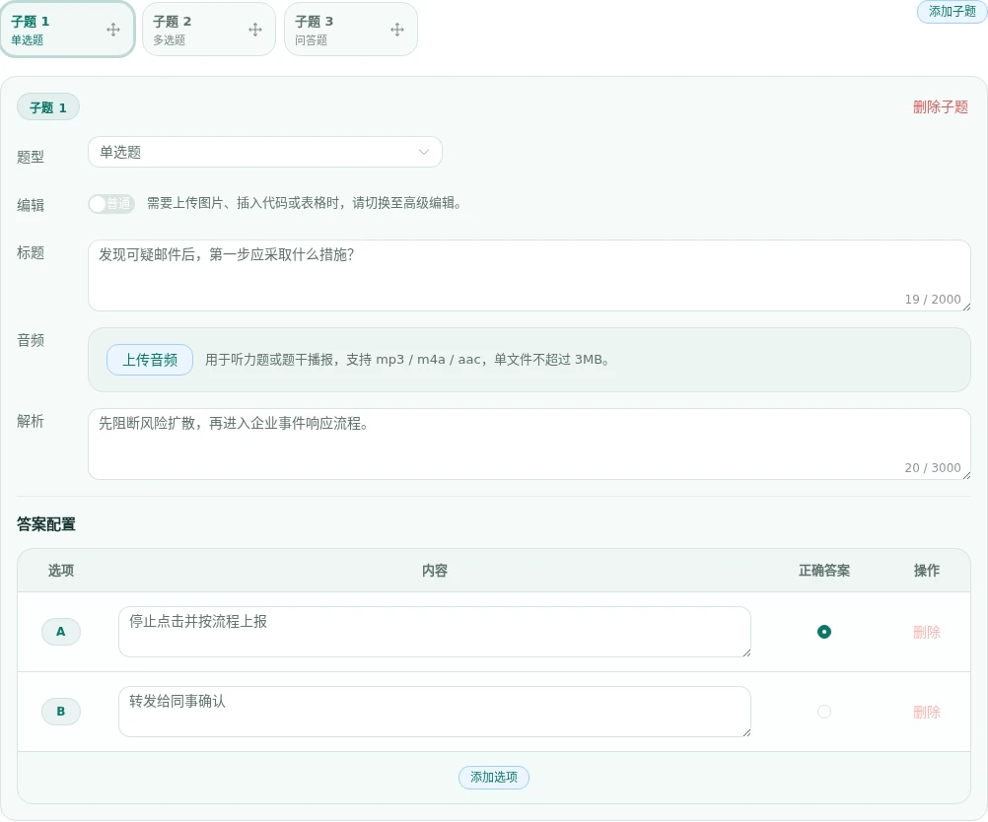Click the resize grip of the 标题 text area
This screenshot has width=988, height=822.
click(966, 307)
